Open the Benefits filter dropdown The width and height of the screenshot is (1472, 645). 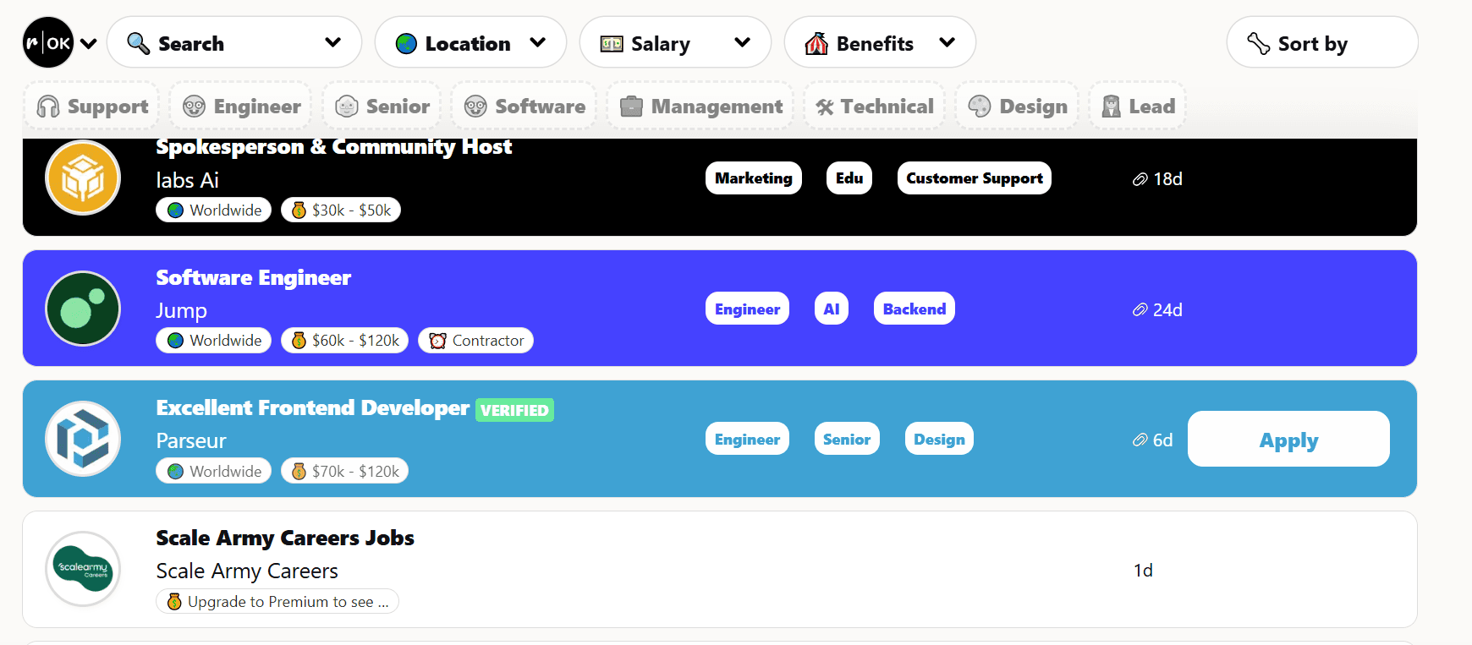[880, 42]
